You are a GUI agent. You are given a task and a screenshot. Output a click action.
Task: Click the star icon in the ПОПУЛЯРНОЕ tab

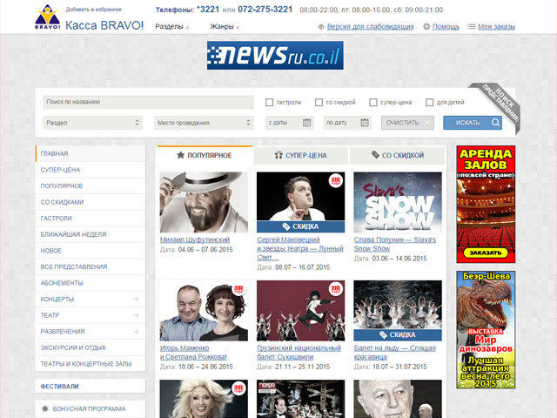click(181, 155)
